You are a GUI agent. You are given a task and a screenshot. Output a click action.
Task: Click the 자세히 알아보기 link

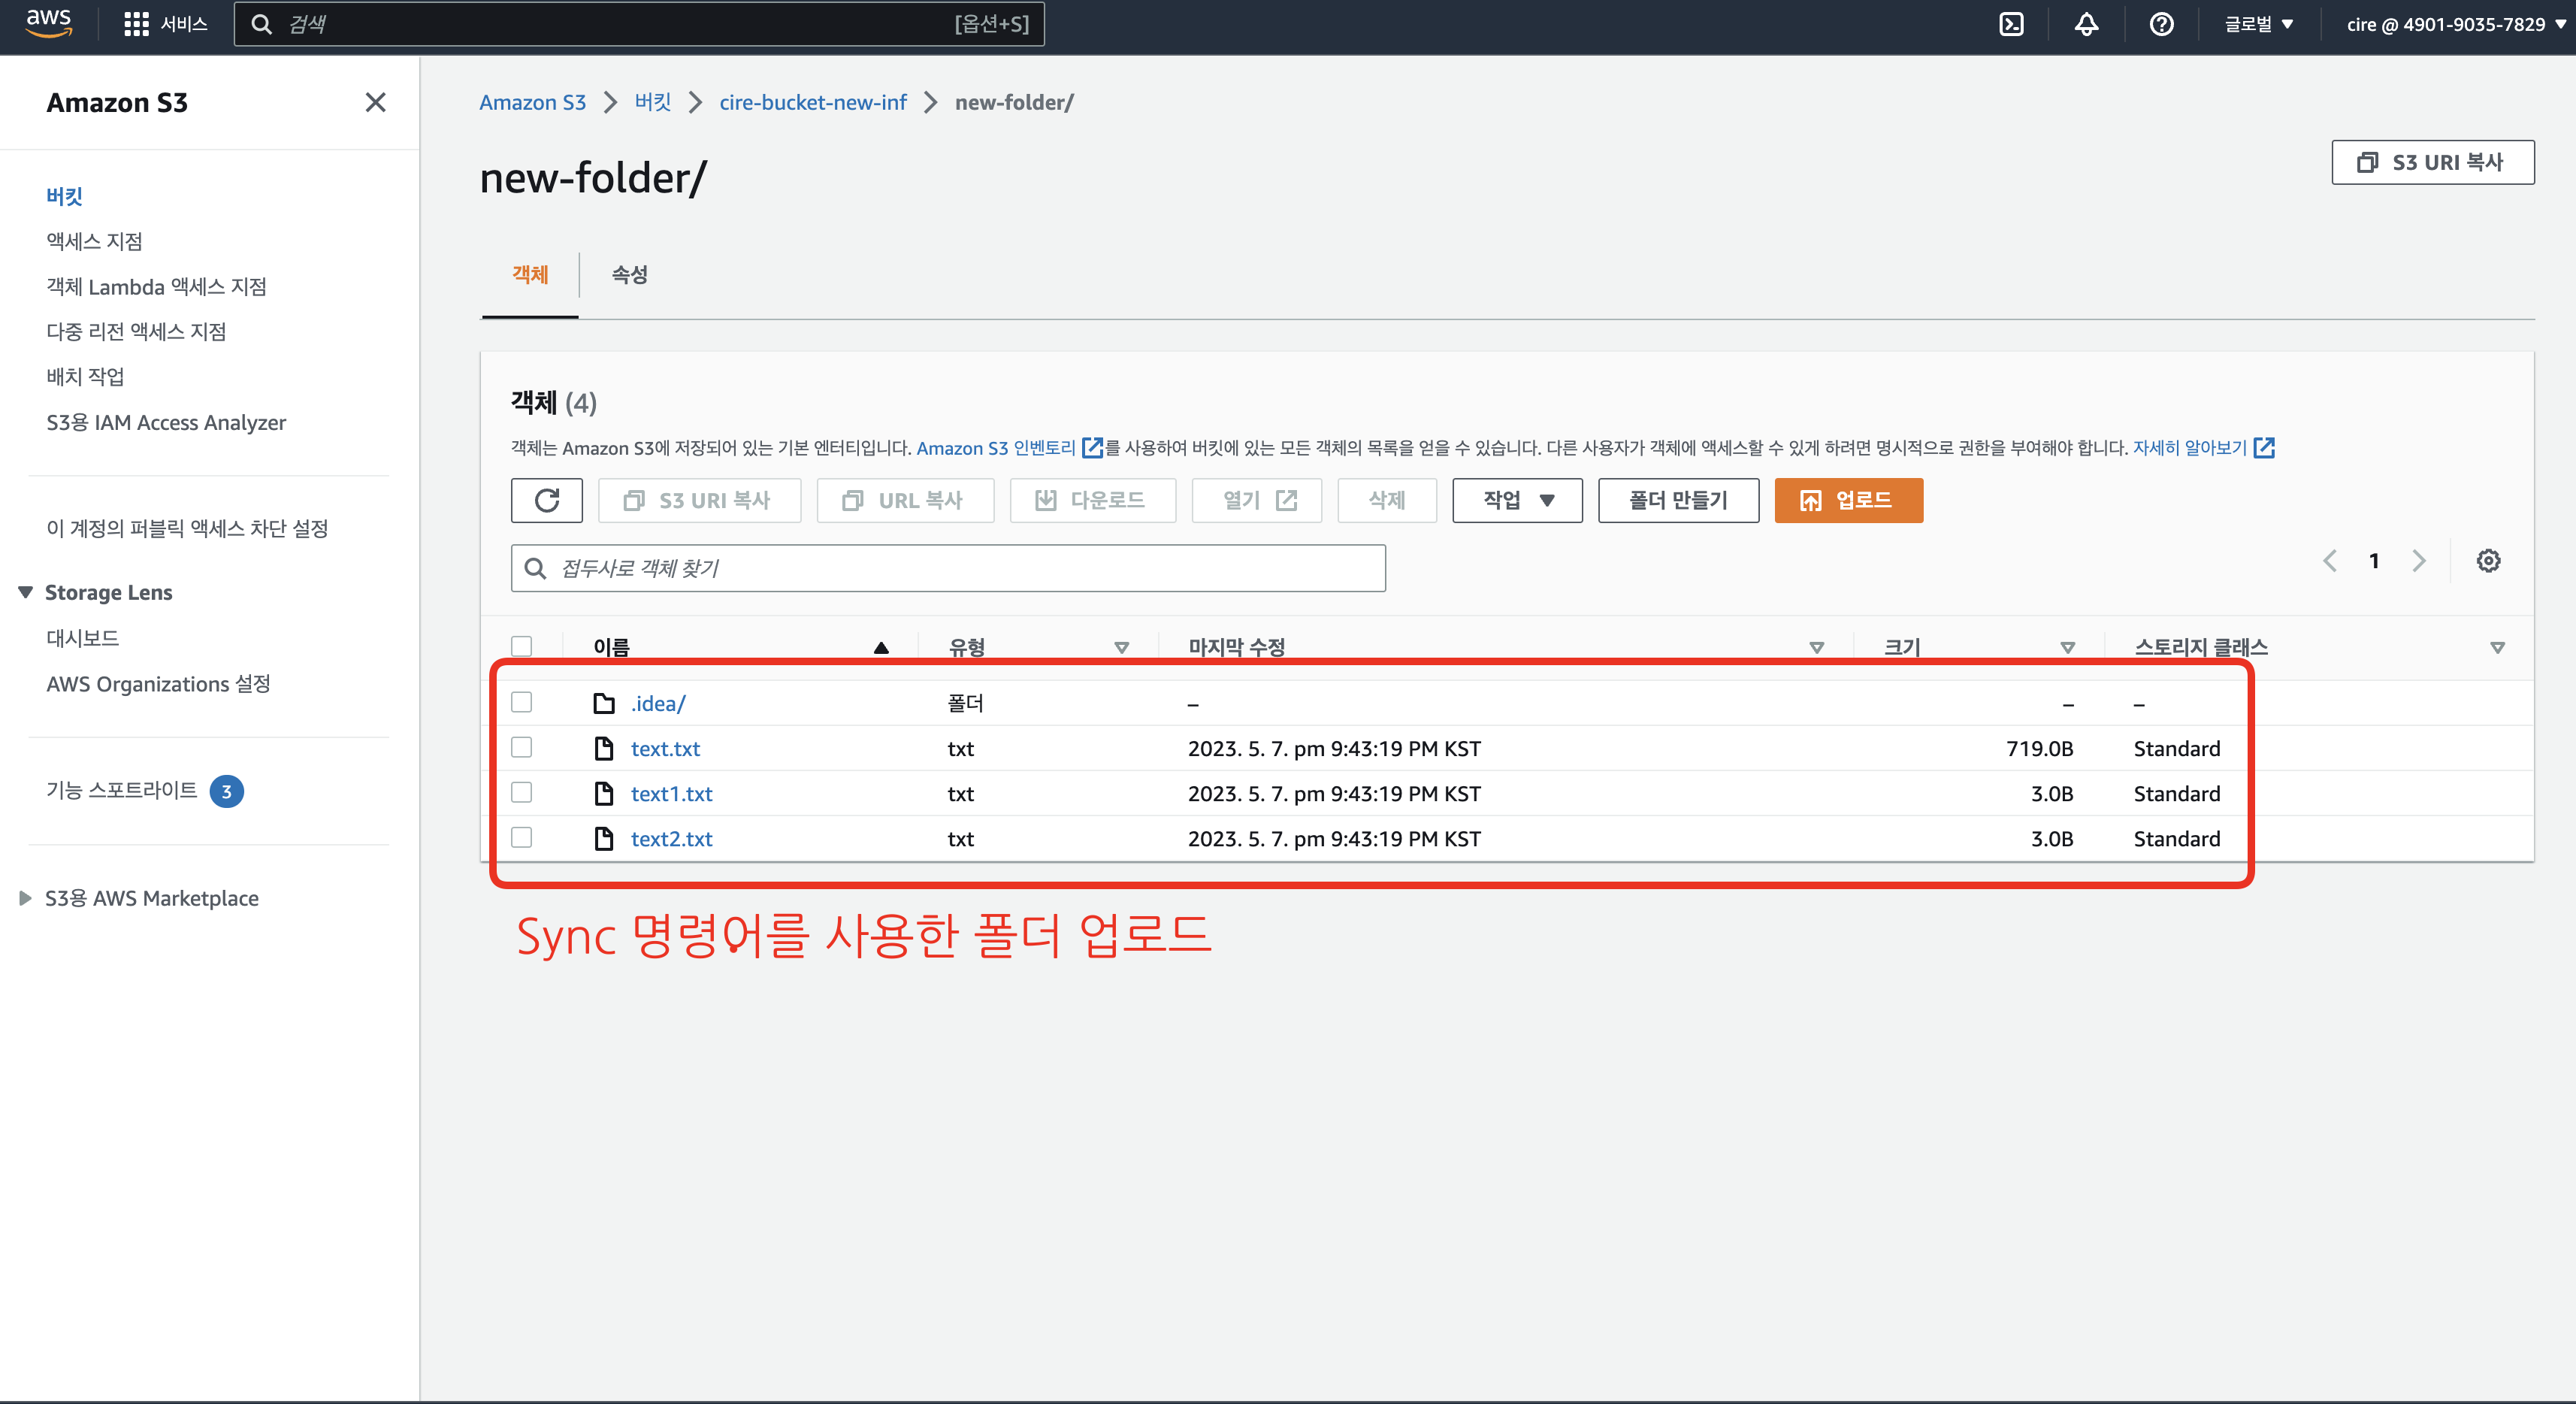[2190, 448]
